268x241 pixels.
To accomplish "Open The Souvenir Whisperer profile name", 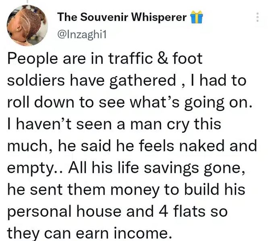I will 122,17.
